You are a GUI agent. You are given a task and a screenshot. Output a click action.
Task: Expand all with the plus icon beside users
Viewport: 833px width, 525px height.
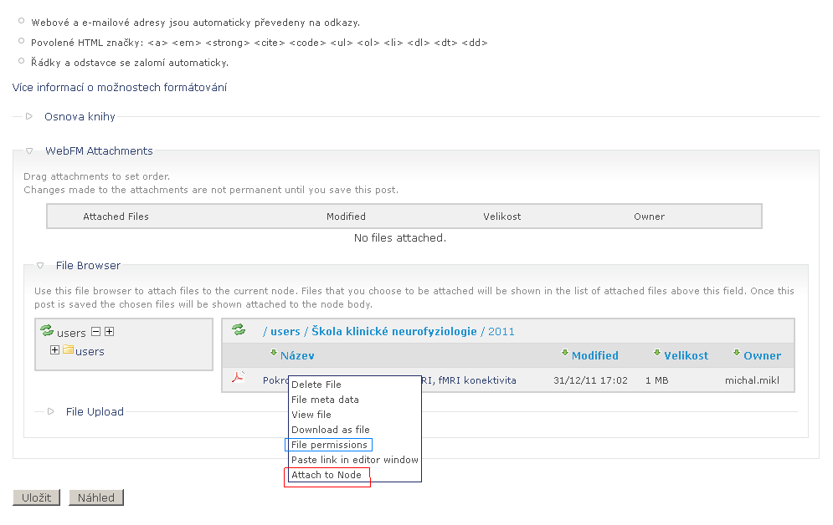click(x=109, y=332)
